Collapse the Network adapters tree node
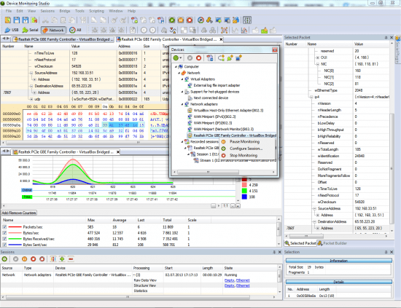This screenshot has width=401, height=308. coord(182,104)
